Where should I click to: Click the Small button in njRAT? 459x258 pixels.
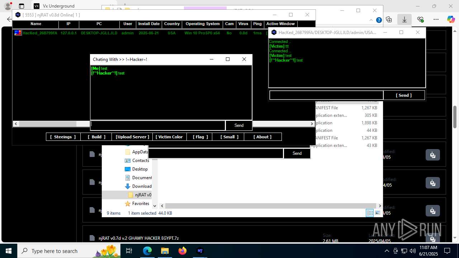tap(228, 137)
